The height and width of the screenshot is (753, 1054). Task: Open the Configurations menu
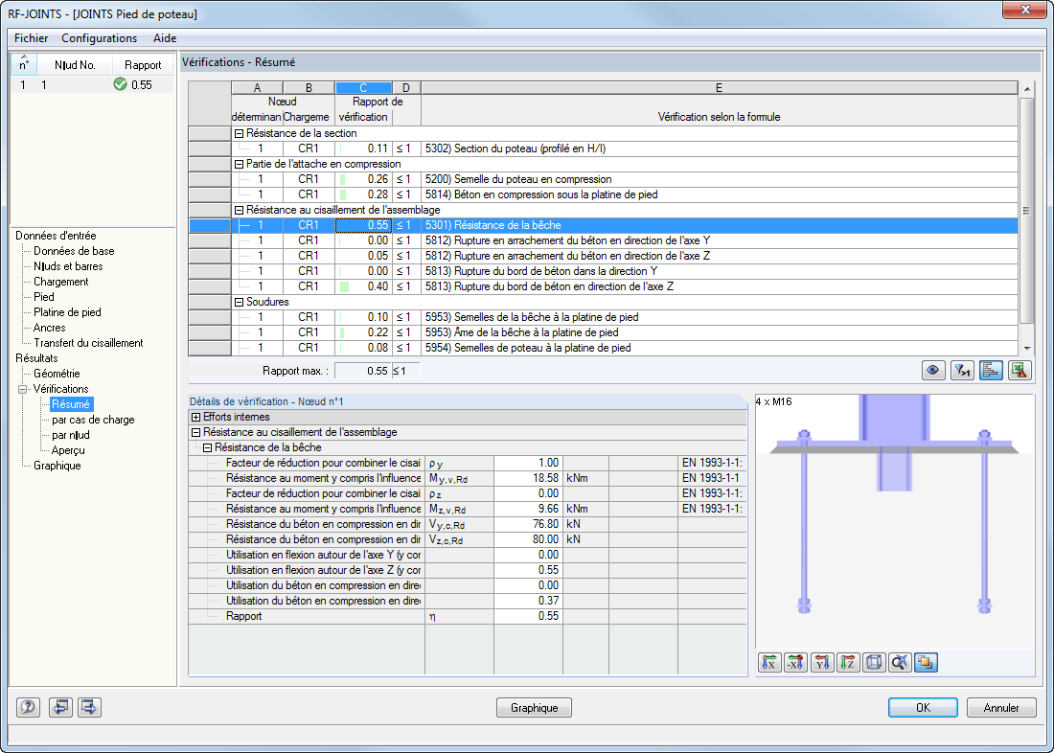point(99,38)
